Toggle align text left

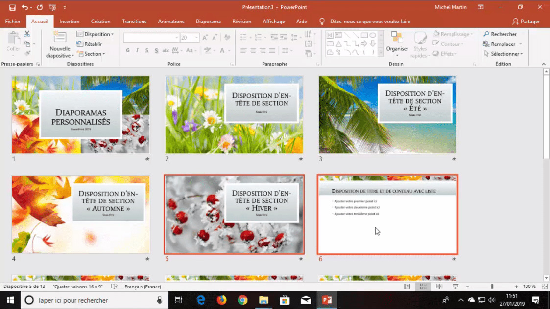243,51
